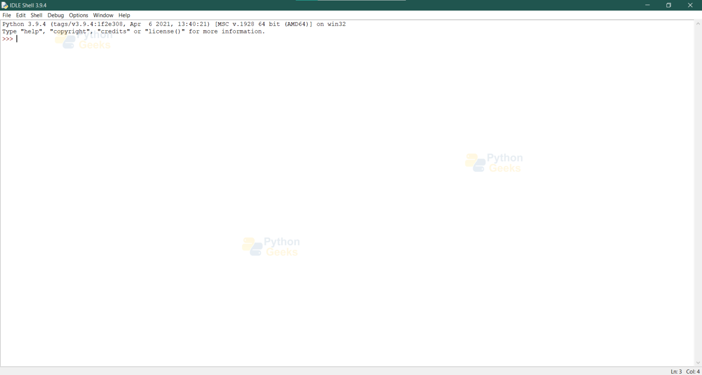The height and width of the screenshot is (375, 702).
Task: Click 'on win32' text in first line
Action: tap(331, 24)
